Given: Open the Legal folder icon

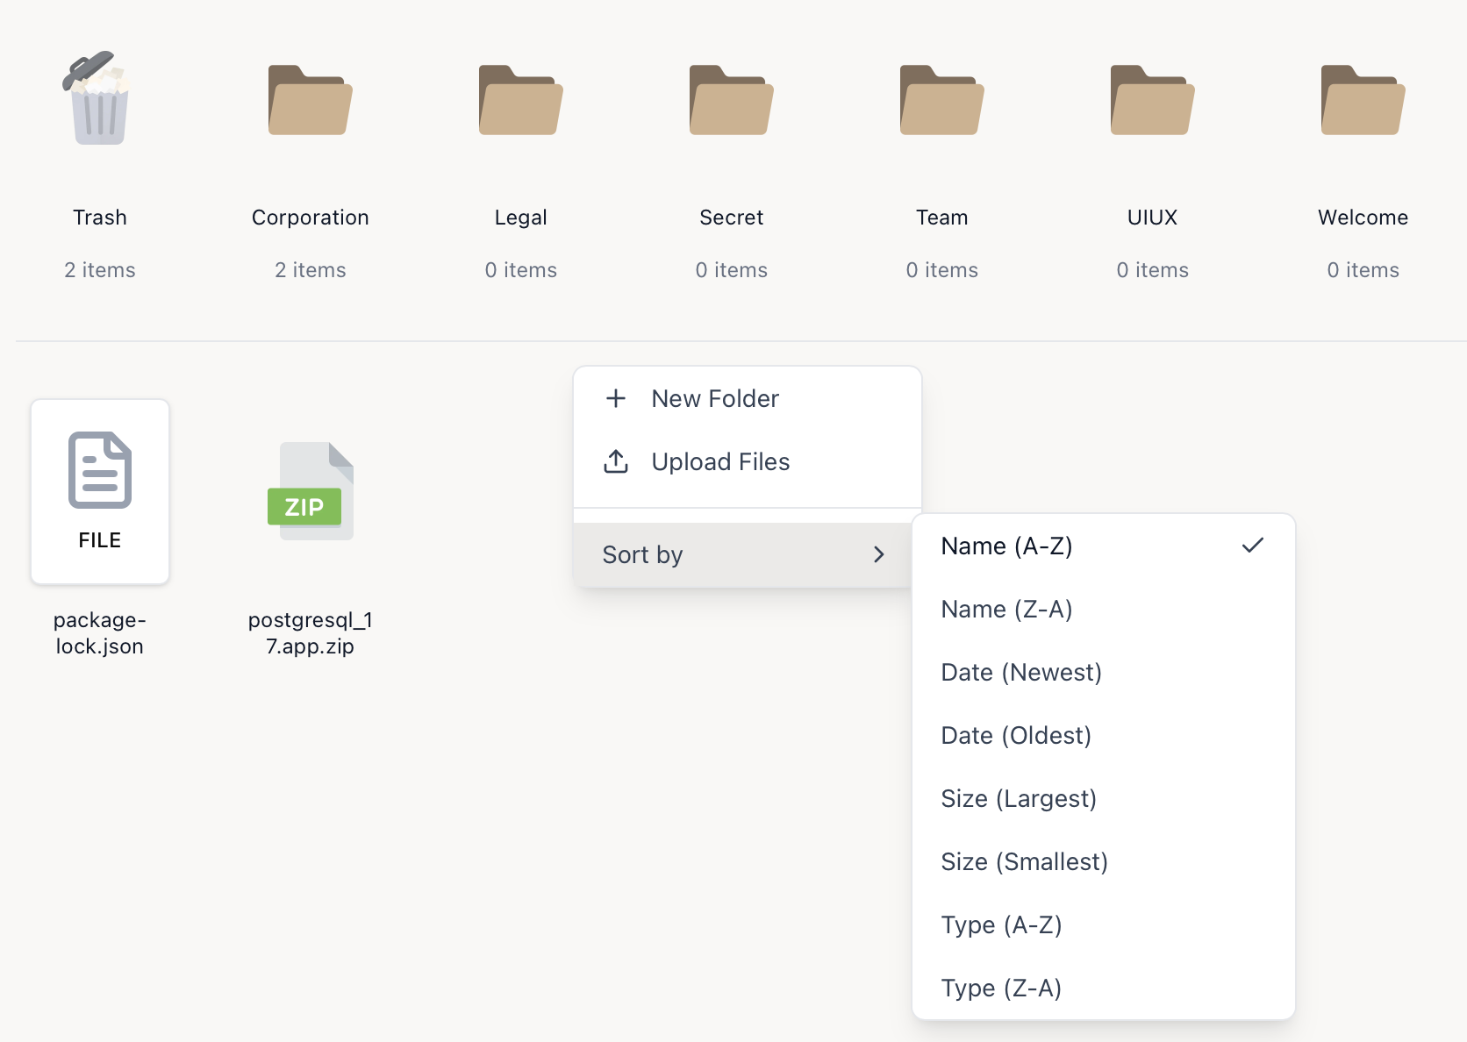Looking at the screenshot, I should 520,101.
